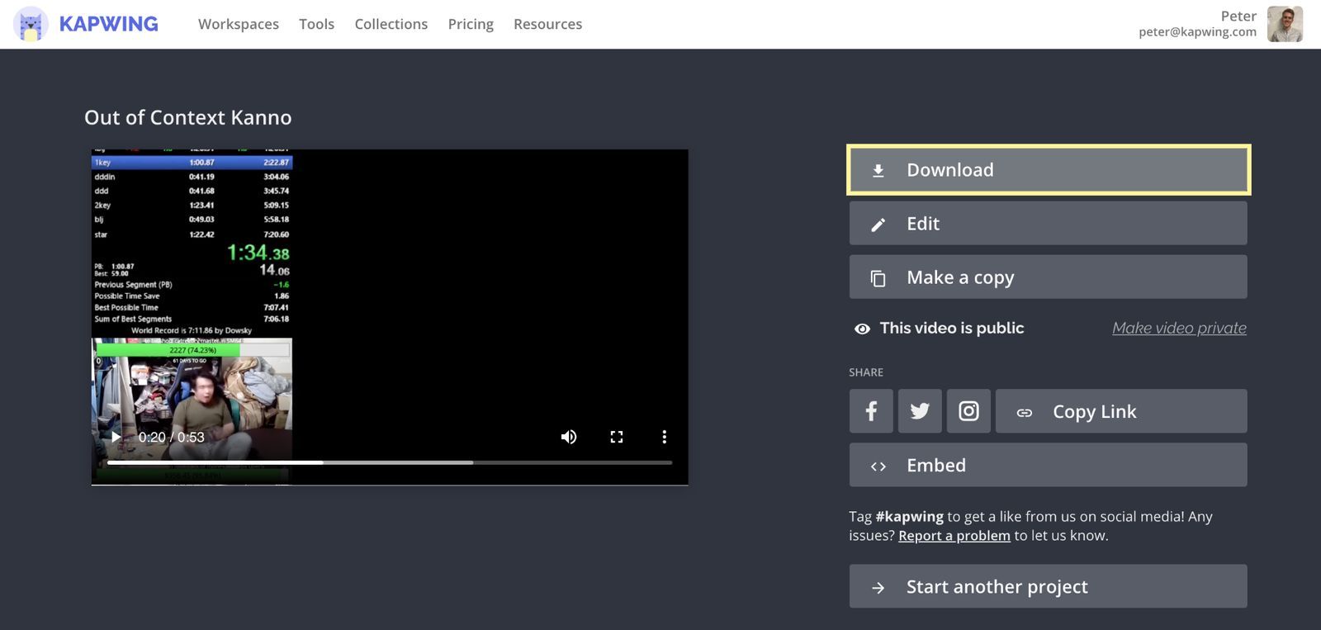Open the Report a problem link
Viewport: 1321px width, 630px height.
954,536
